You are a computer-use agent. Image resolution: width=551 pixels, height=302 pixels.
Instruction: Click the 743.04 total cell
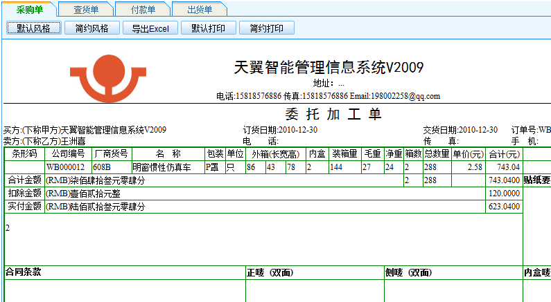[505, 167]
